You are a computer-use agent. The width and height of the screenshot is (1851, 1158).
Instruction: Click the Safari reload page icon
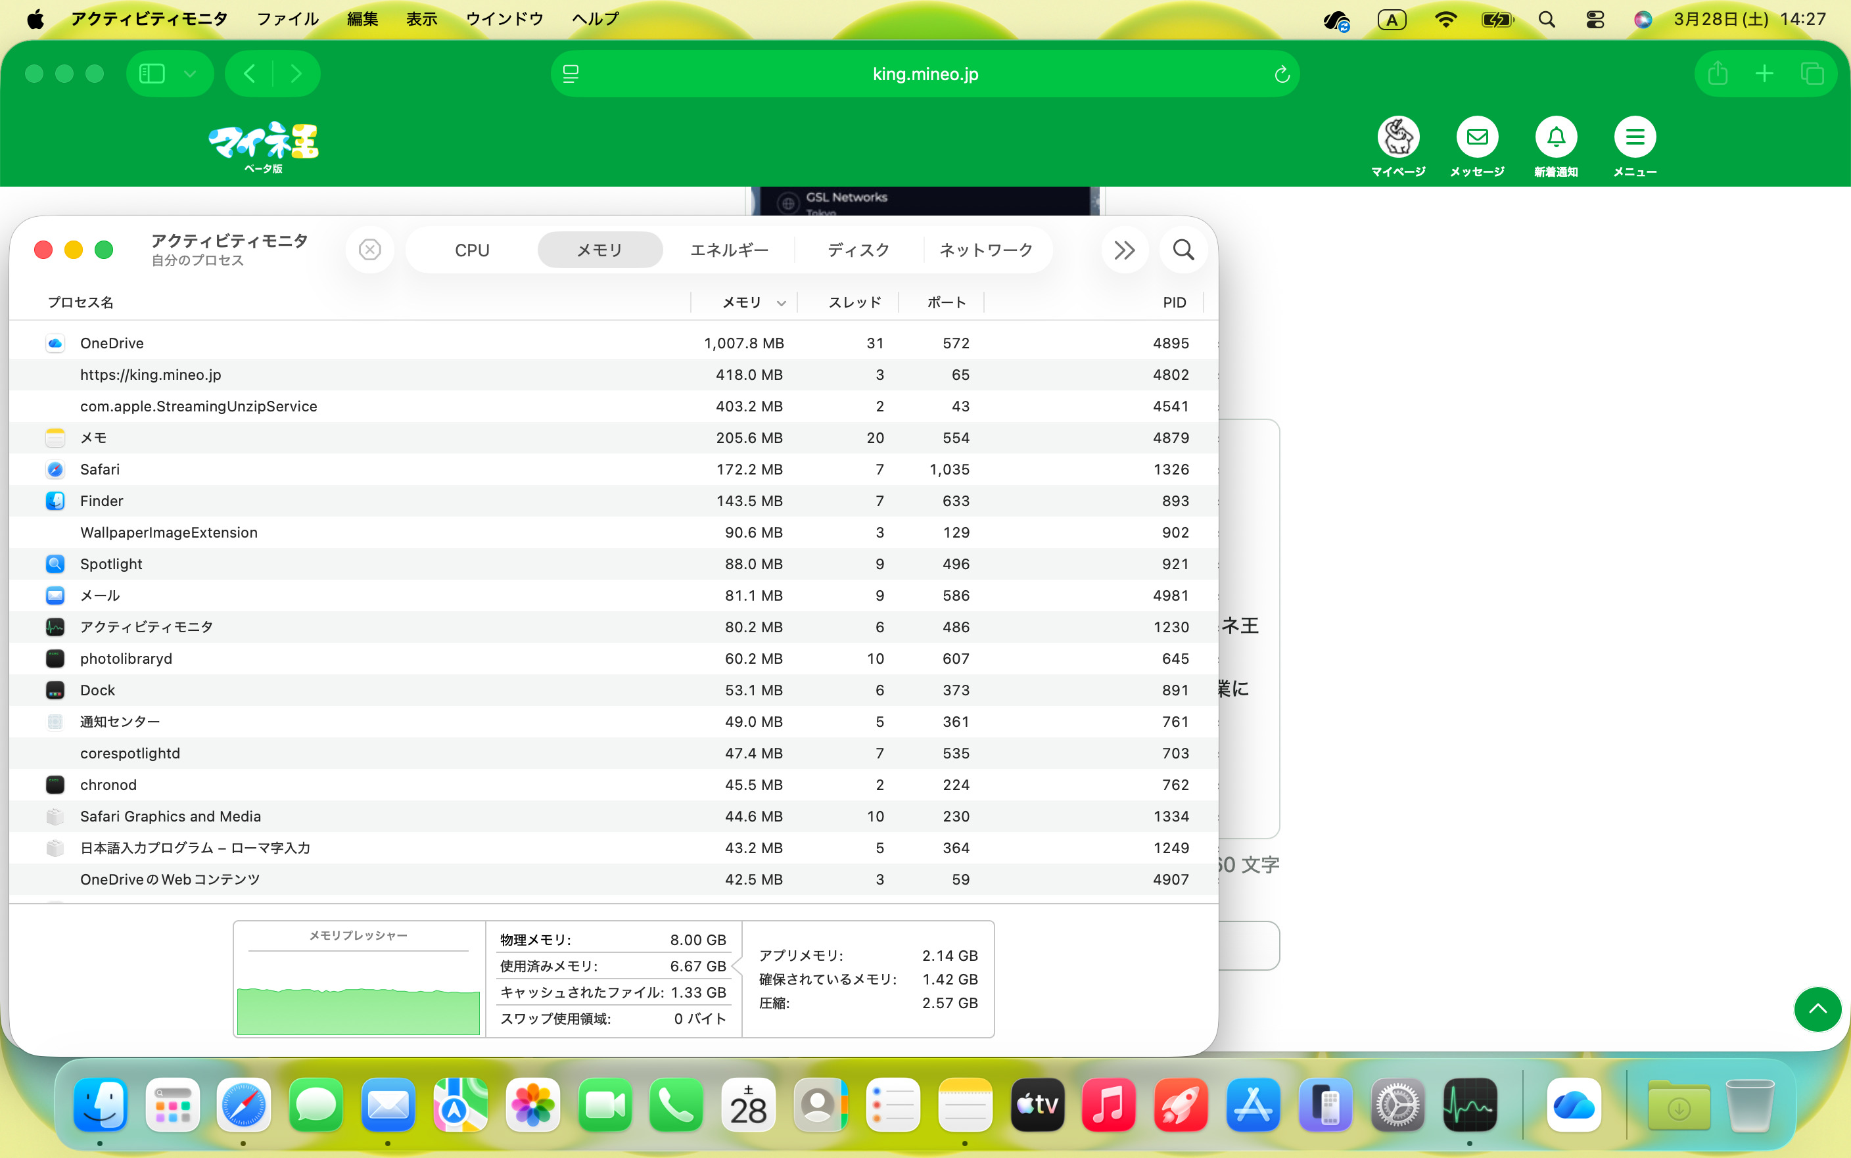tap(1281, 74)
